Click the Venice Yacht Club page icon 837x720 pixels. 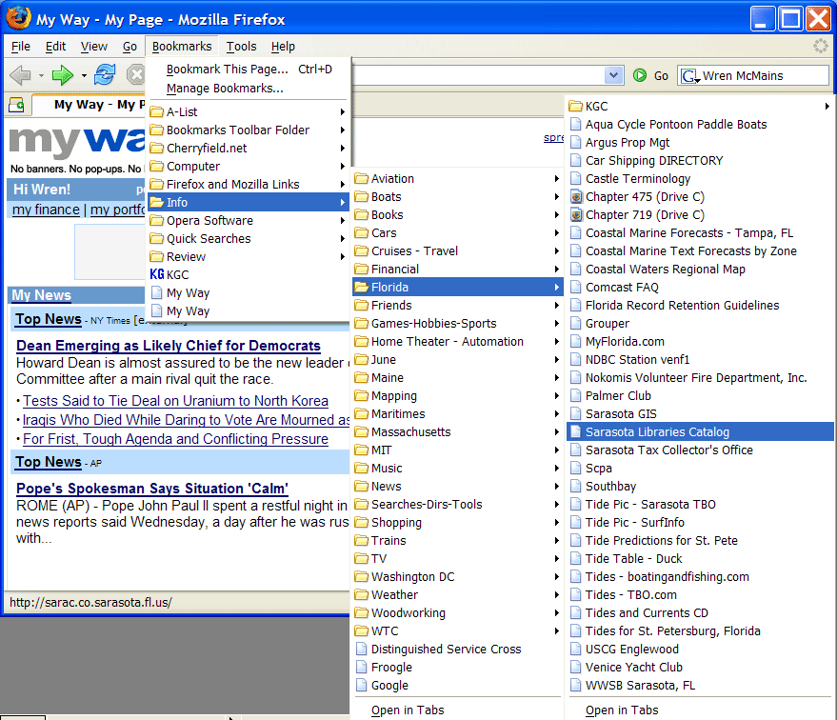click(x=575, y=668)
